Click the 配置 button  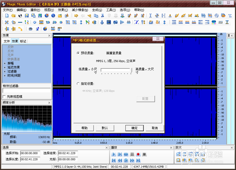pos(146,99)
